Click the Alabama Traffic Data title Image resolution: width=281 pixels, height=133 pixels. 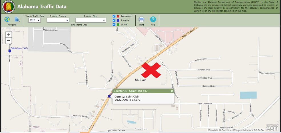(x=42, y=7)
